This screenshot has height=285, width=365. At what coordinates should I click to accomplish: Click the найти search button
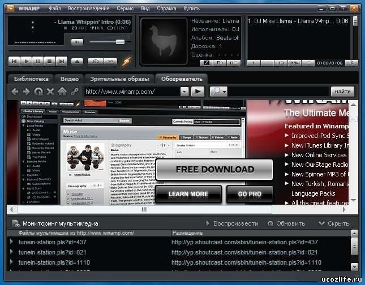pyautogui.click(x=342, y=92)
